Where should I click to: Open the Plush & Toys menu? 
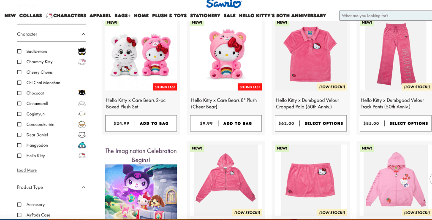pyautogui.click(x=169, y=16)
